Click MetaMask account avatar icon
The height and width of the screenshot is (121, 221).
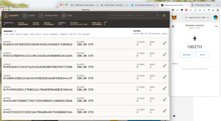click(x=215, y=18)
